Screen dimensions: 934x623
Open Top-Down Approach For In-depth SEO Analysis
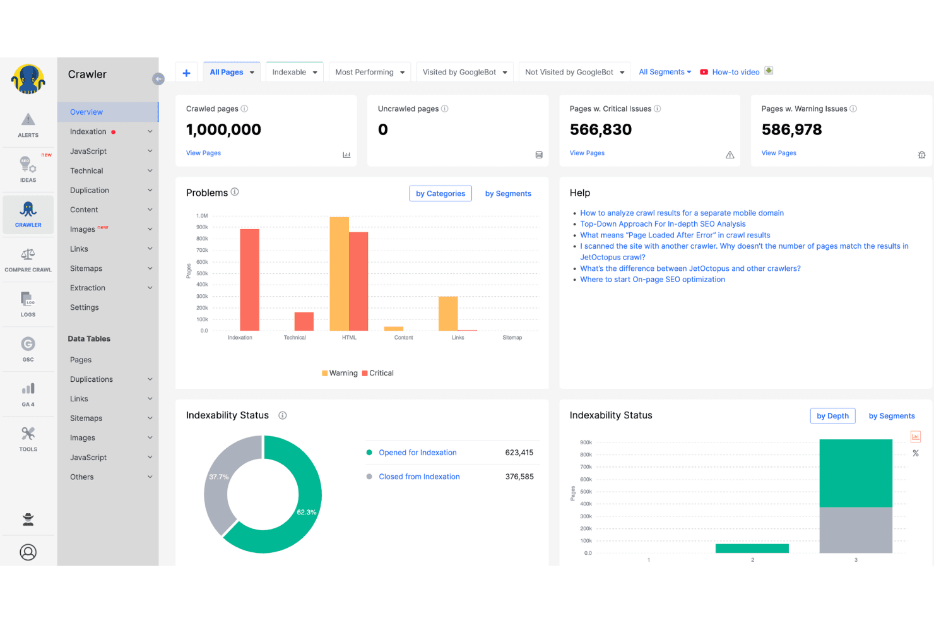(x=663, y=224)
